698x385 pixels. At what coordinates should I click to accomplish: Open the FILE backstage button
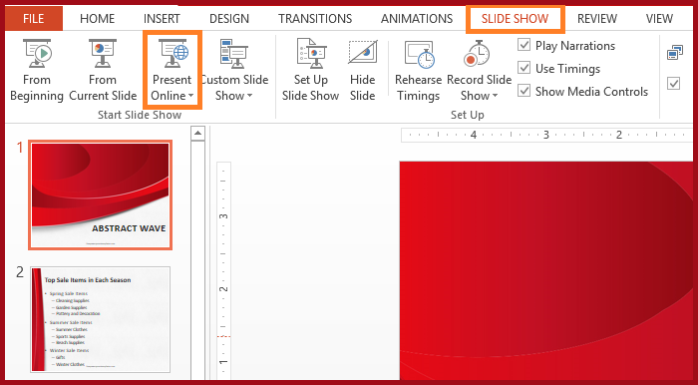(33, 19)
